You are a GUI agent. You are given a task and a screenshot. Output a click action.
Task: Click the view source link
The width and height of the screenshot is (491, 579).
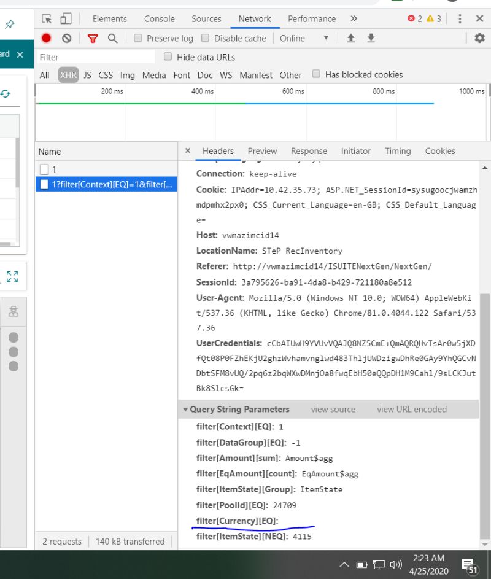[x=333, y=409]
